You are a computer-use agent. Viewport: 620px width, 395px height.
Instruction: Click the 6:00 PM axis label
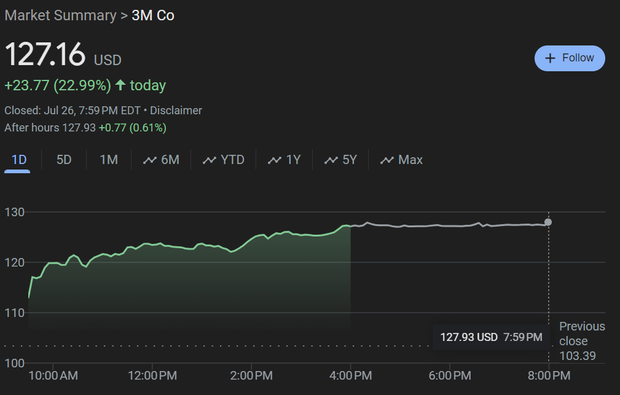pyautogui.click(x=450, y=375)
